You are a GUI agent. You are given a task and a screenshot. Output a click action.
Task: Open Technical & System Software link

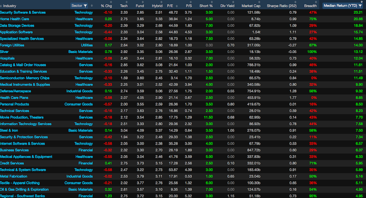(x=23, y=170)
